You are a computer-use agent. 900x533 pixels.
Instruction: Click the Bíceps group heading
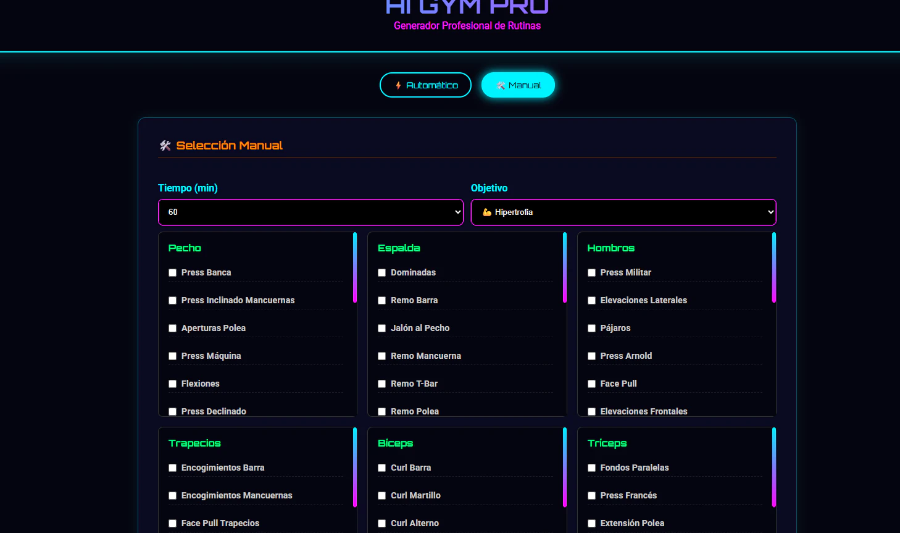396,443
